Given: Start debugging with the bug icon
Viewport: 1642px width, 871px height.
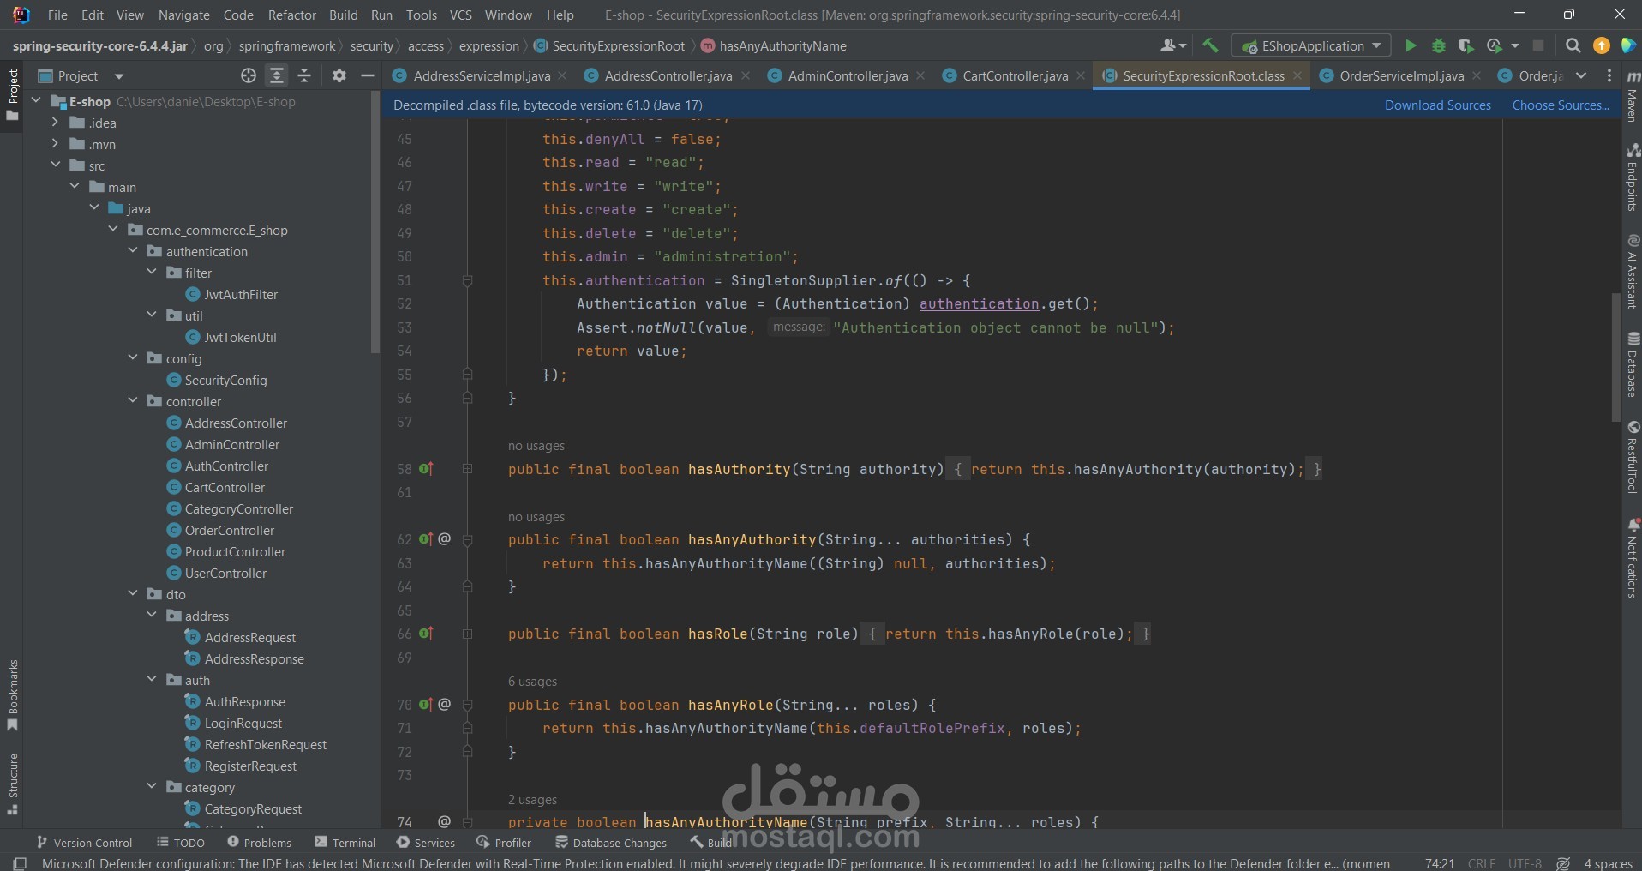Looking at the screenshot, I should 1439,46.
